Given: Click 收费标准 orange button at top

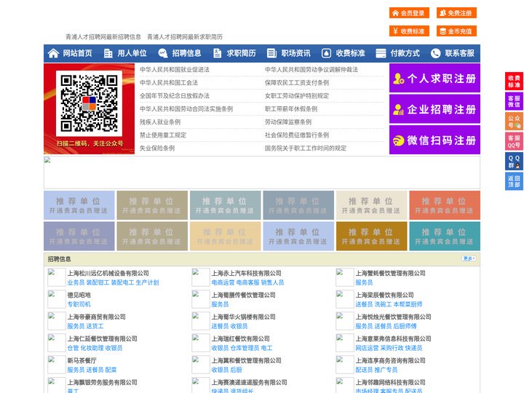Looking at the screenshot, I should point(409,31).
